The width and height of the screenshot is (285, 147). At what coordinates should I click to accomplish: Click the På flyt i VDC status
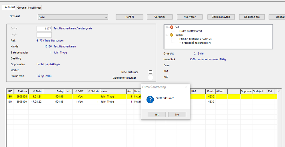pos(44,76)
